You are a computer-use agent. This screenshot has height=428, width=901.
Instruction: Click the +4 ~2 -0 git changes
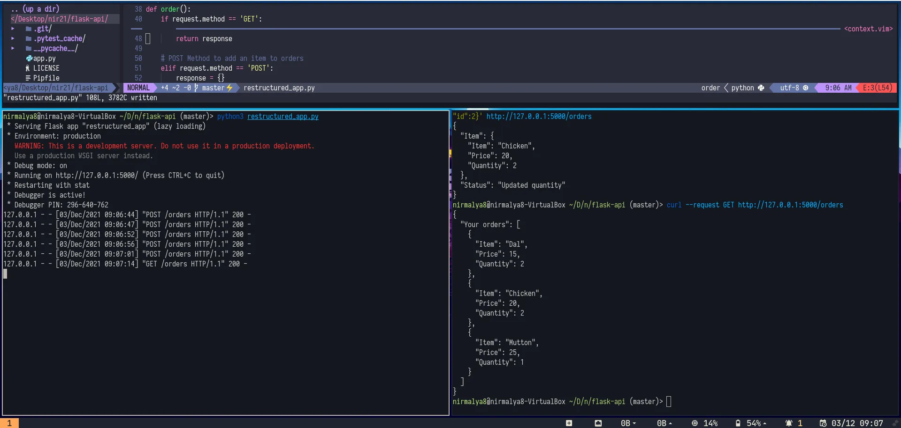(176, 88)
